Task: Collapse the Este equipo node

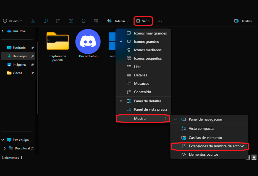Action: [3, 140]
